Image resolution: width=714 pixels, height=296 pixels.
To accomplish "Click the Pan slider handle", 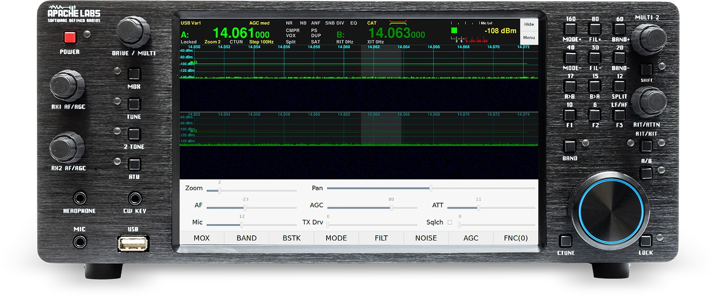I will [431, 188].
